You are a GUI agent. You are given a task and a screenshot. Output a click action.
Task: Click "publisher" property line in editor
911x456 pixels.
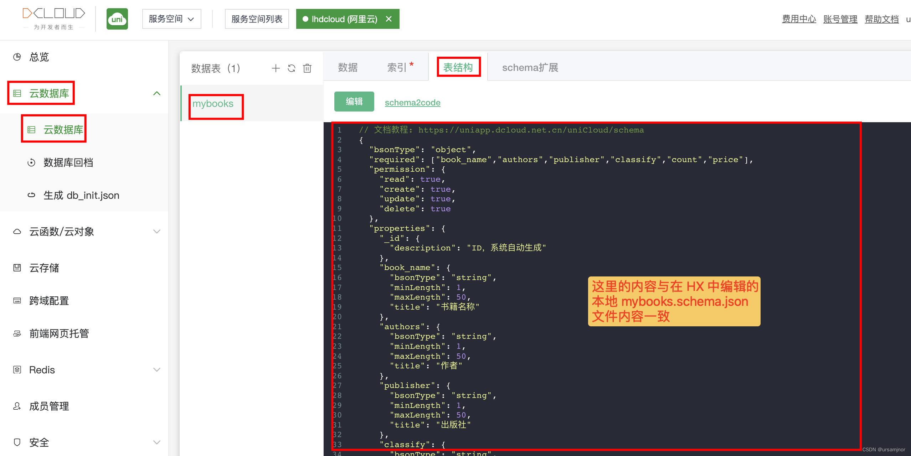[415, 385]
